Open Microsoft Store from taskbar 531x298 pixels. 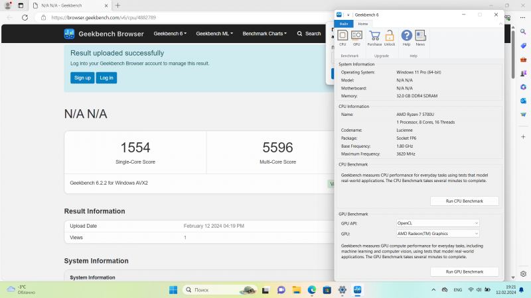[327, 290]
